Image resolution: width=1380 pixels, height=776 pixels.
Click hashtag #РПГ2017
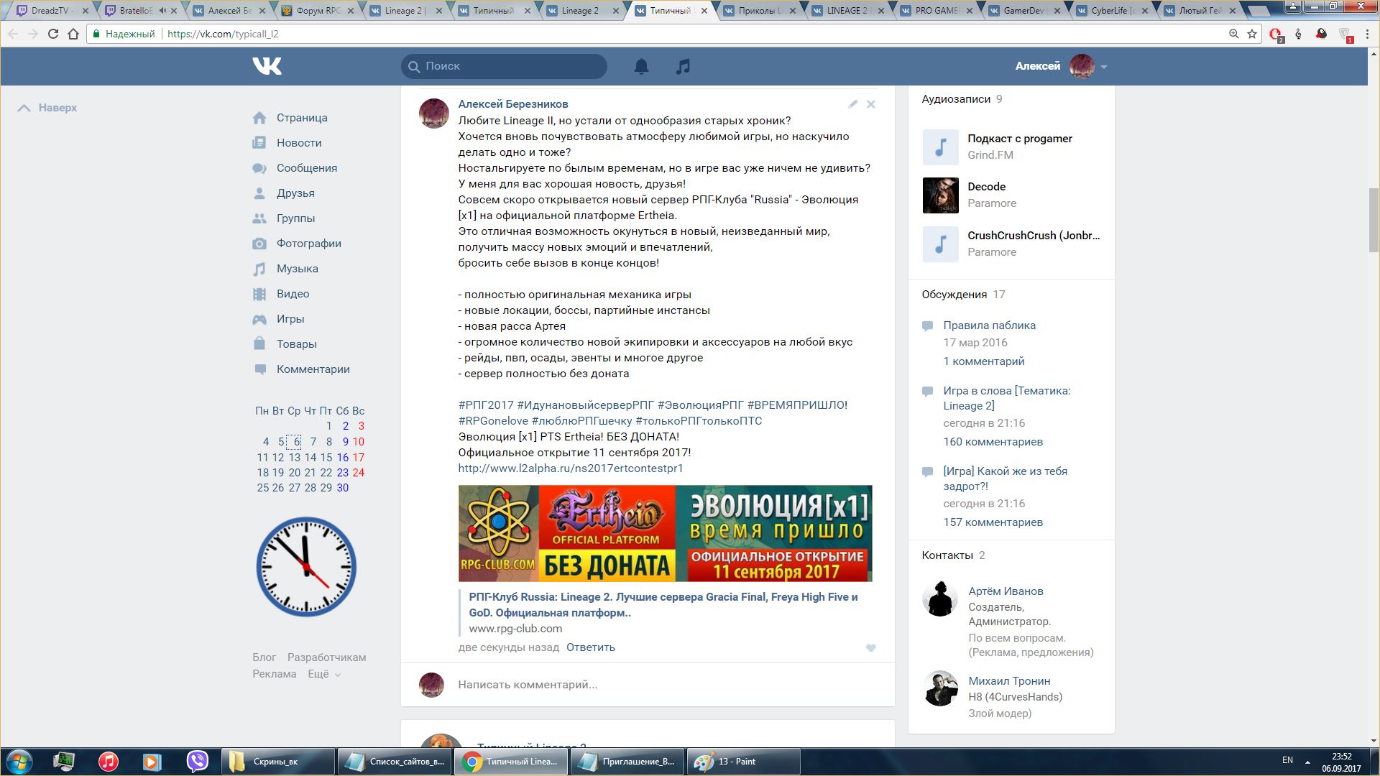486,405
